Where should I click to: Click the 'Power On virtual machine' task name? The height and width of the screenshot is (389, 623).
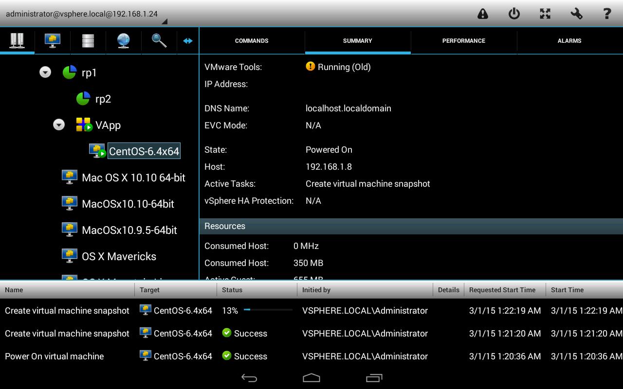coord(55,356)
